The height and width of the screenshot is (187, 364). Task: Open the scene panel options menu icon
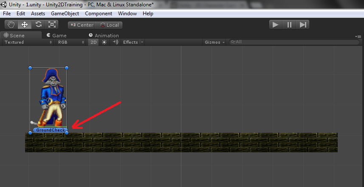point(358,36)
